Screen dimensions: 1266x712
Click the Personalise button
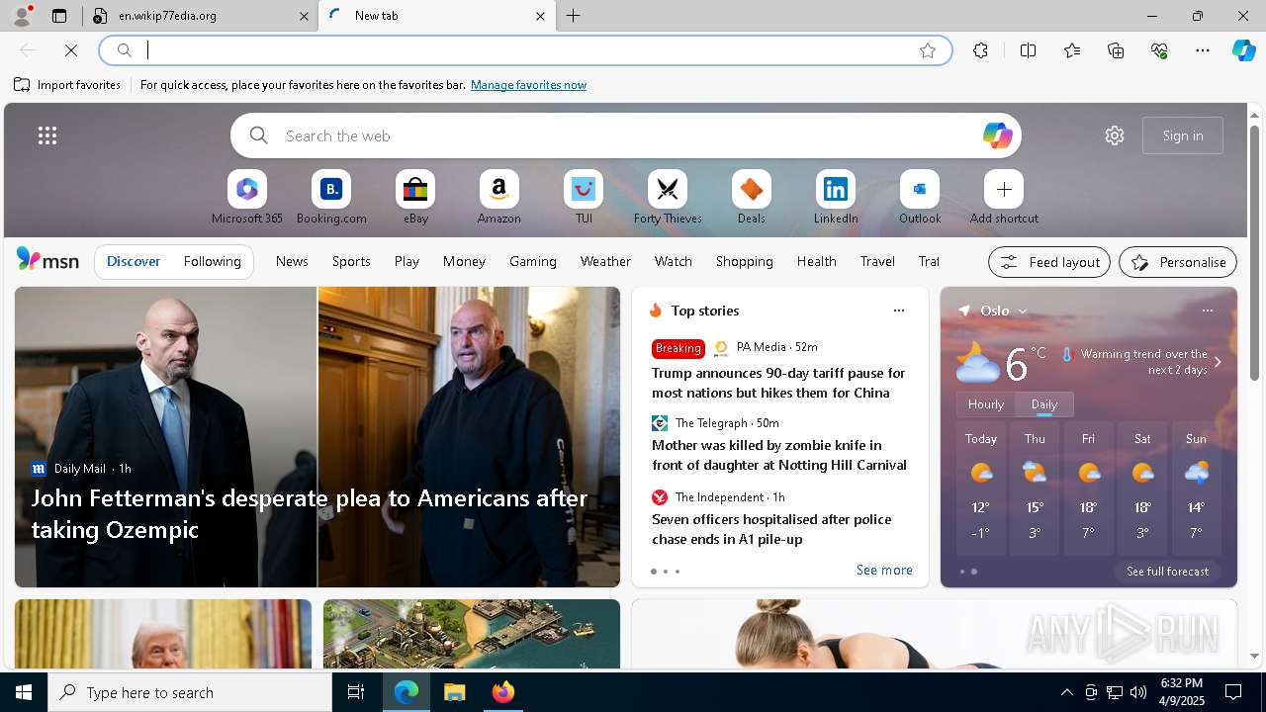[1178, 262]
